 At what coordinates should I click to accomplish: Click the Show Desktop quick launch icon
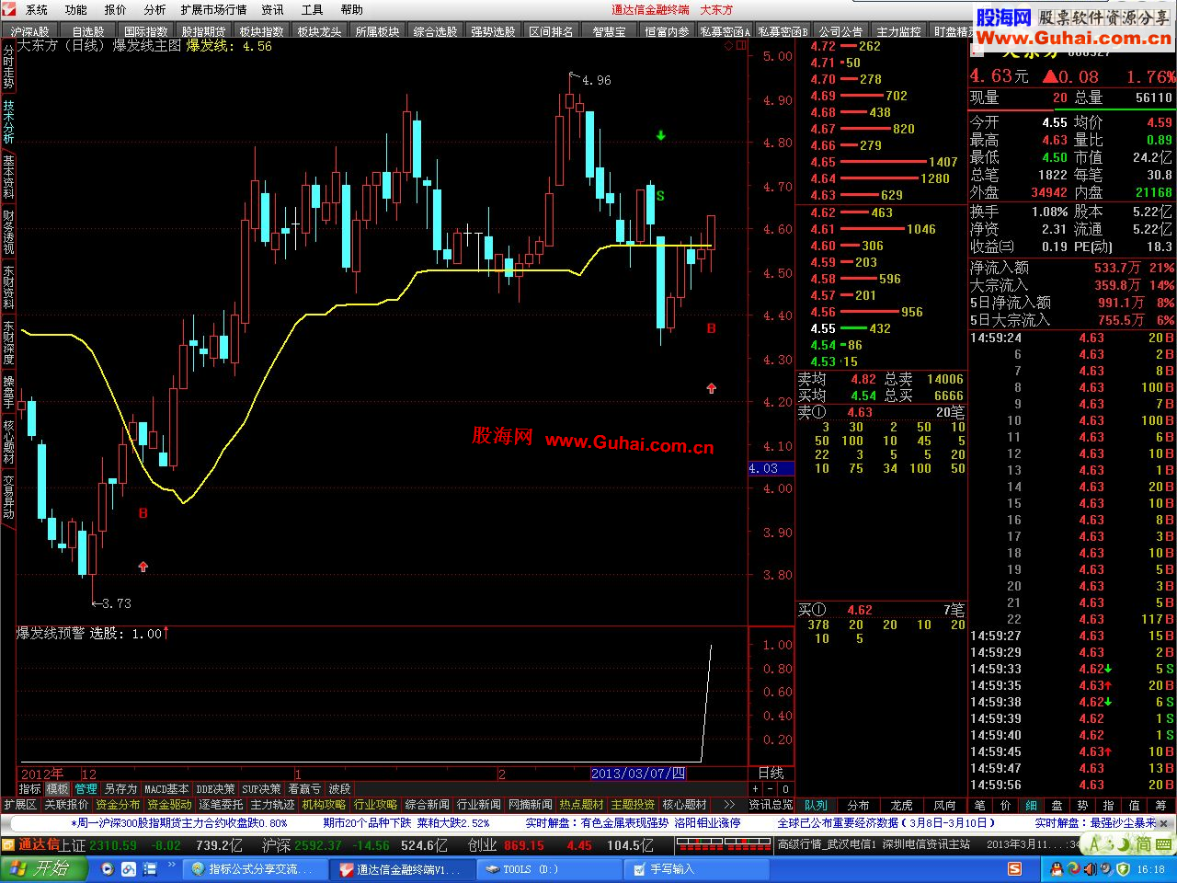pos(148,869)
